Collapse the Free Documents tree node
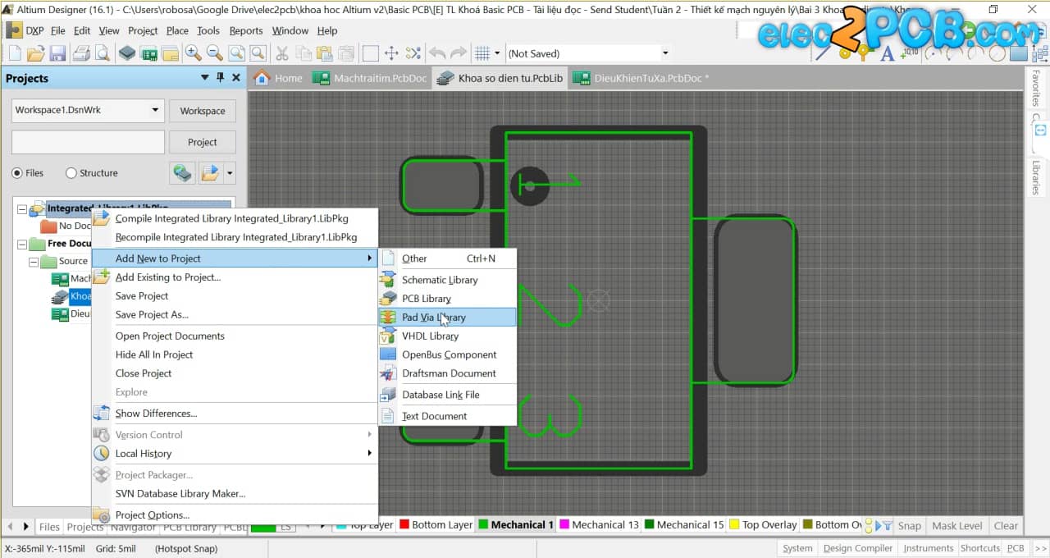Image resolution: width=1050 pixels, height=558 pixels. (x=22, y=244)
